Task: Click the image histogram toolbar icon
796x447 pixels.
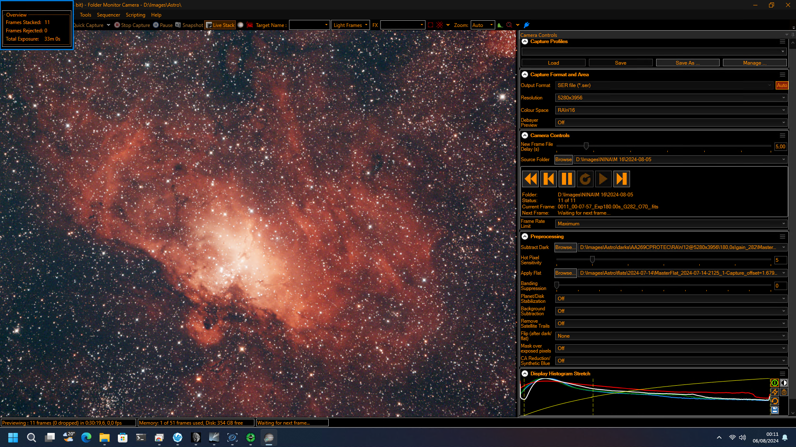Action: tap(500, 25)
